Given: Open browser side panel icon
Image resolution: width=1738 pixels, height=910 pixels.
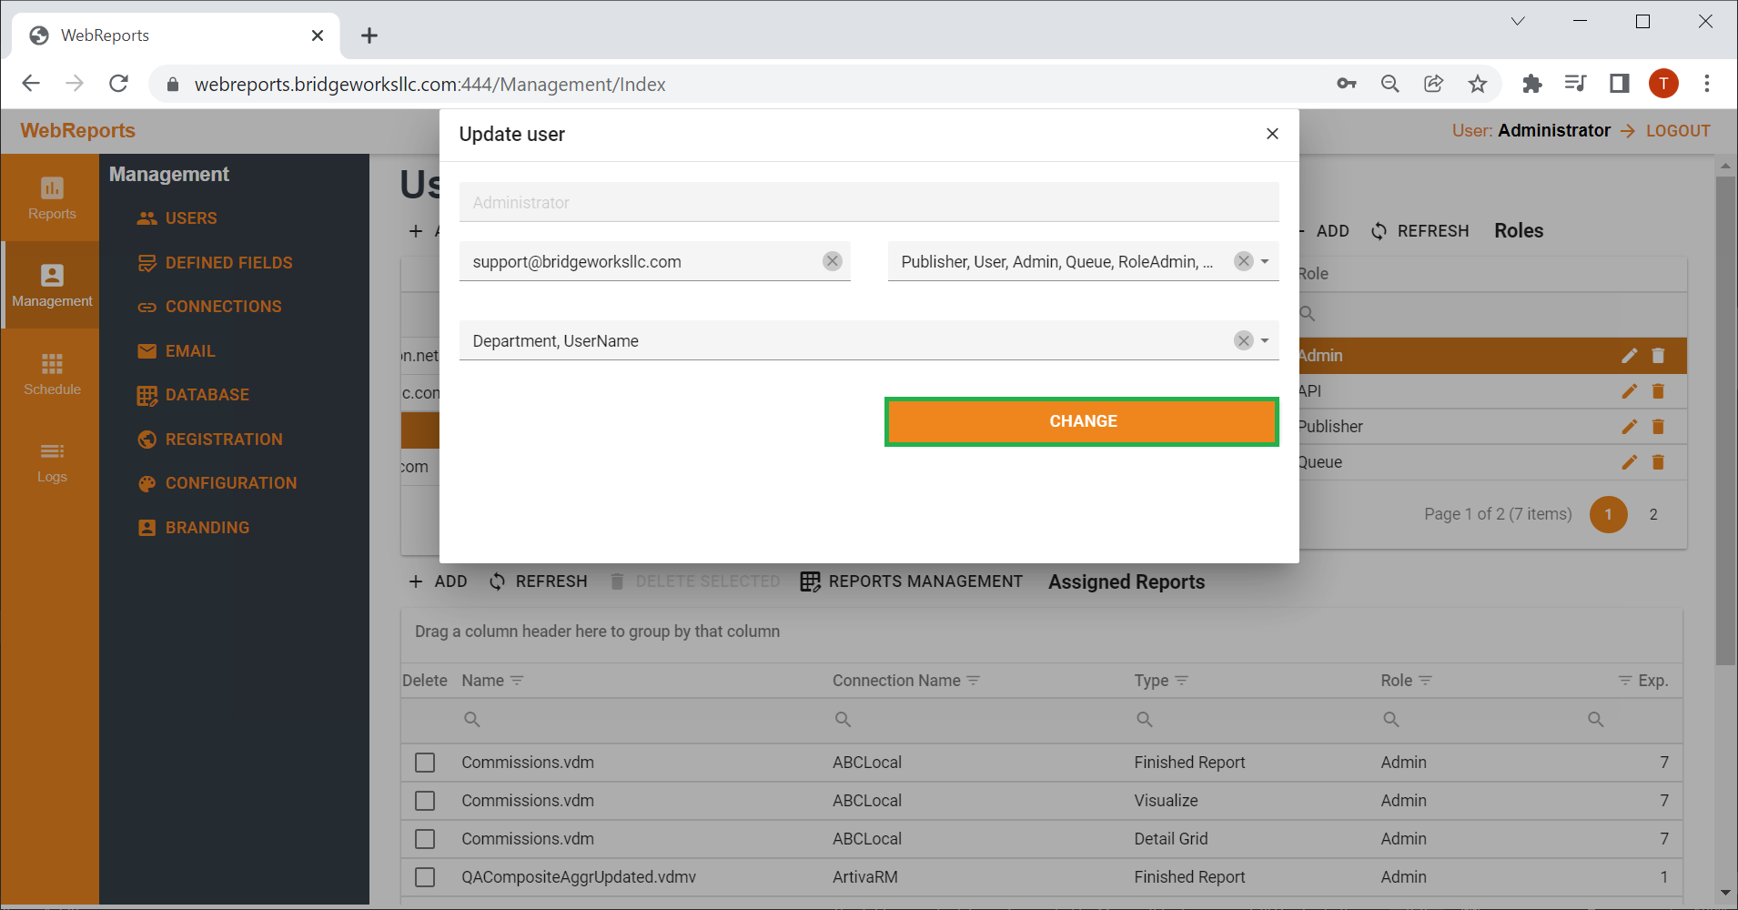Looking at the screenshot, I should pos(1620,84).
